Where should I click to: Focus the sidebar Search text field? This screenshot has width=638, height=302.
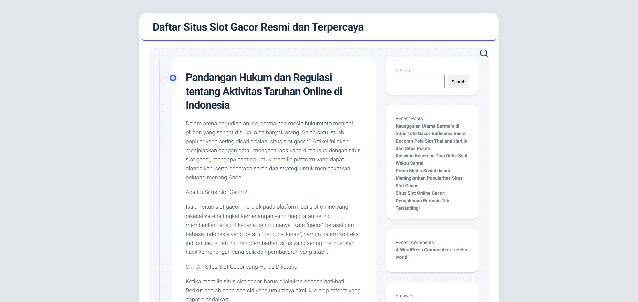tap(420, 82)
